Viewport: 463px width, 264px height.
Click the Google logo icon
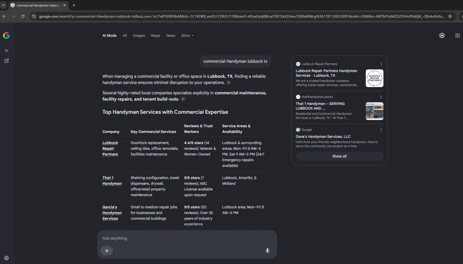pyautogui.click(x=6, y=36)
